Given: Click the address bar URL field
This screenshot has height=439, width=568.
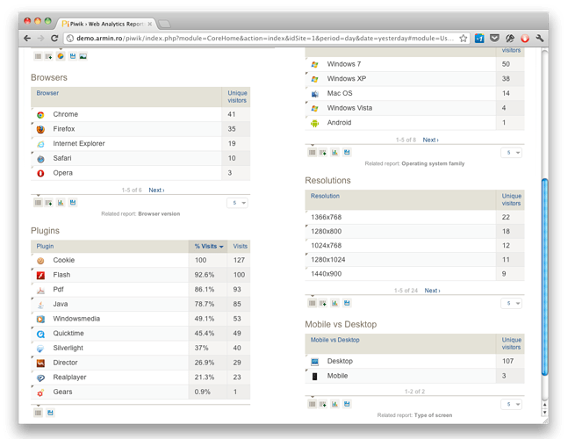Looking at the screenshot, I should [x=264, y=38].
